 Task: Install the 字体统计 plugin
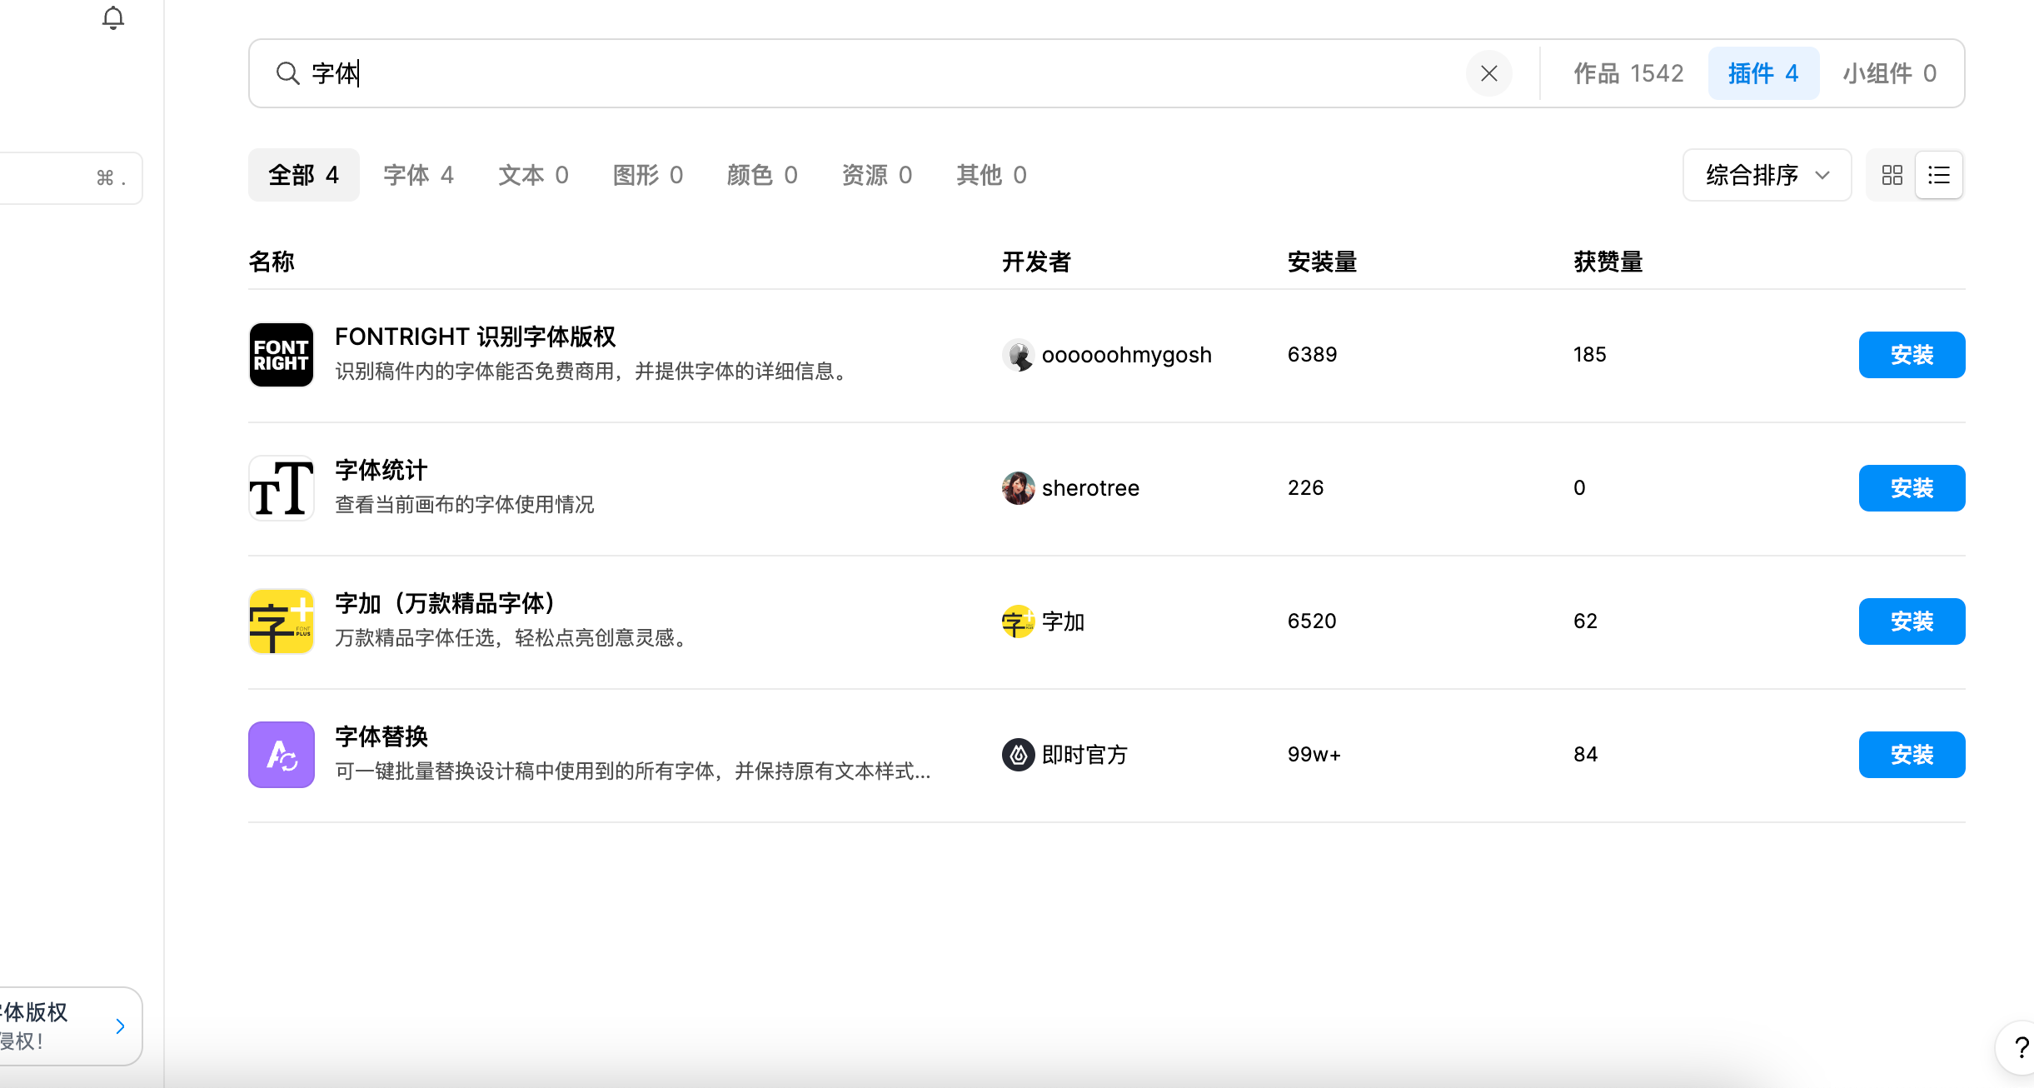point(1912,488)
